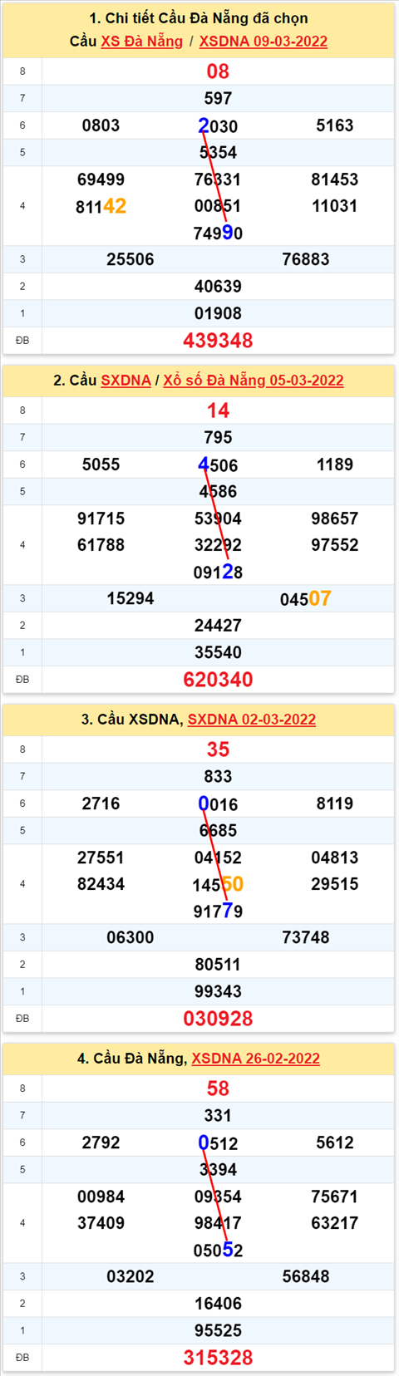The image size is (399, 1376).
Task: Click the red prize-8 number 35
Action: point(218,749)
